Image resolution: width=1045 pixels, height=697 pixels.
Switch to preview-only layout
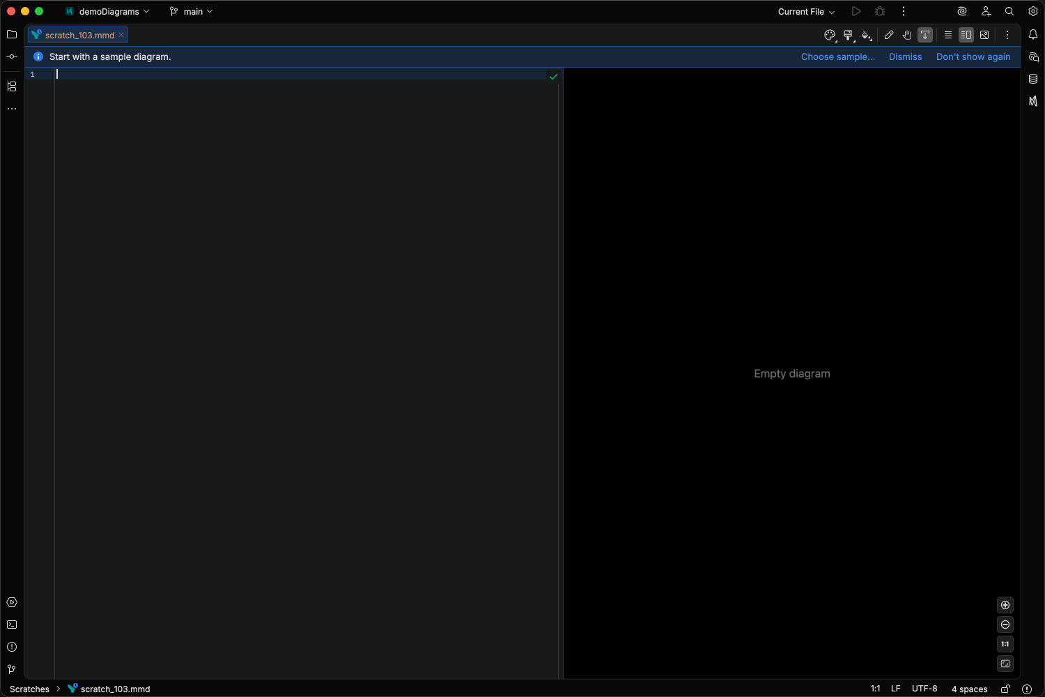coord(984,35)
